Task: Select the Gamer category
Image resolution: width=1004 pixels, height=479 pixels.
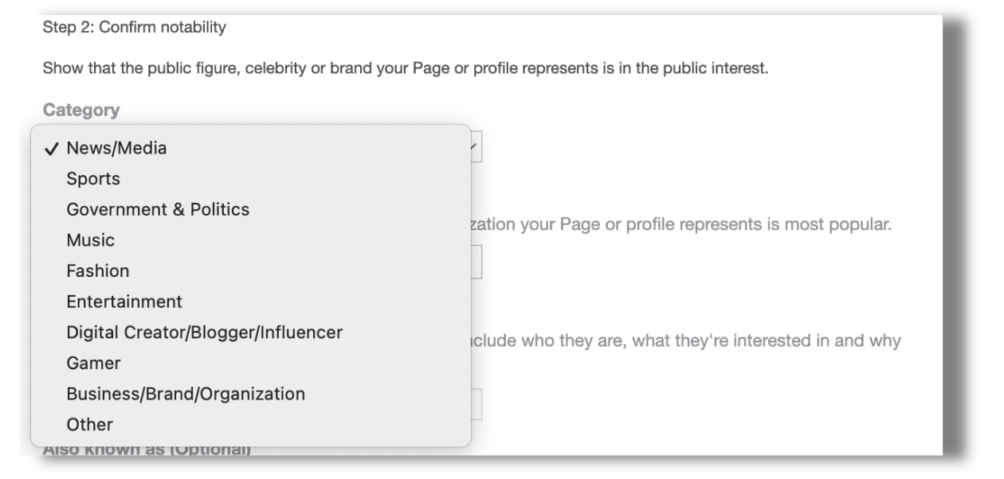Action: (93, 363)
